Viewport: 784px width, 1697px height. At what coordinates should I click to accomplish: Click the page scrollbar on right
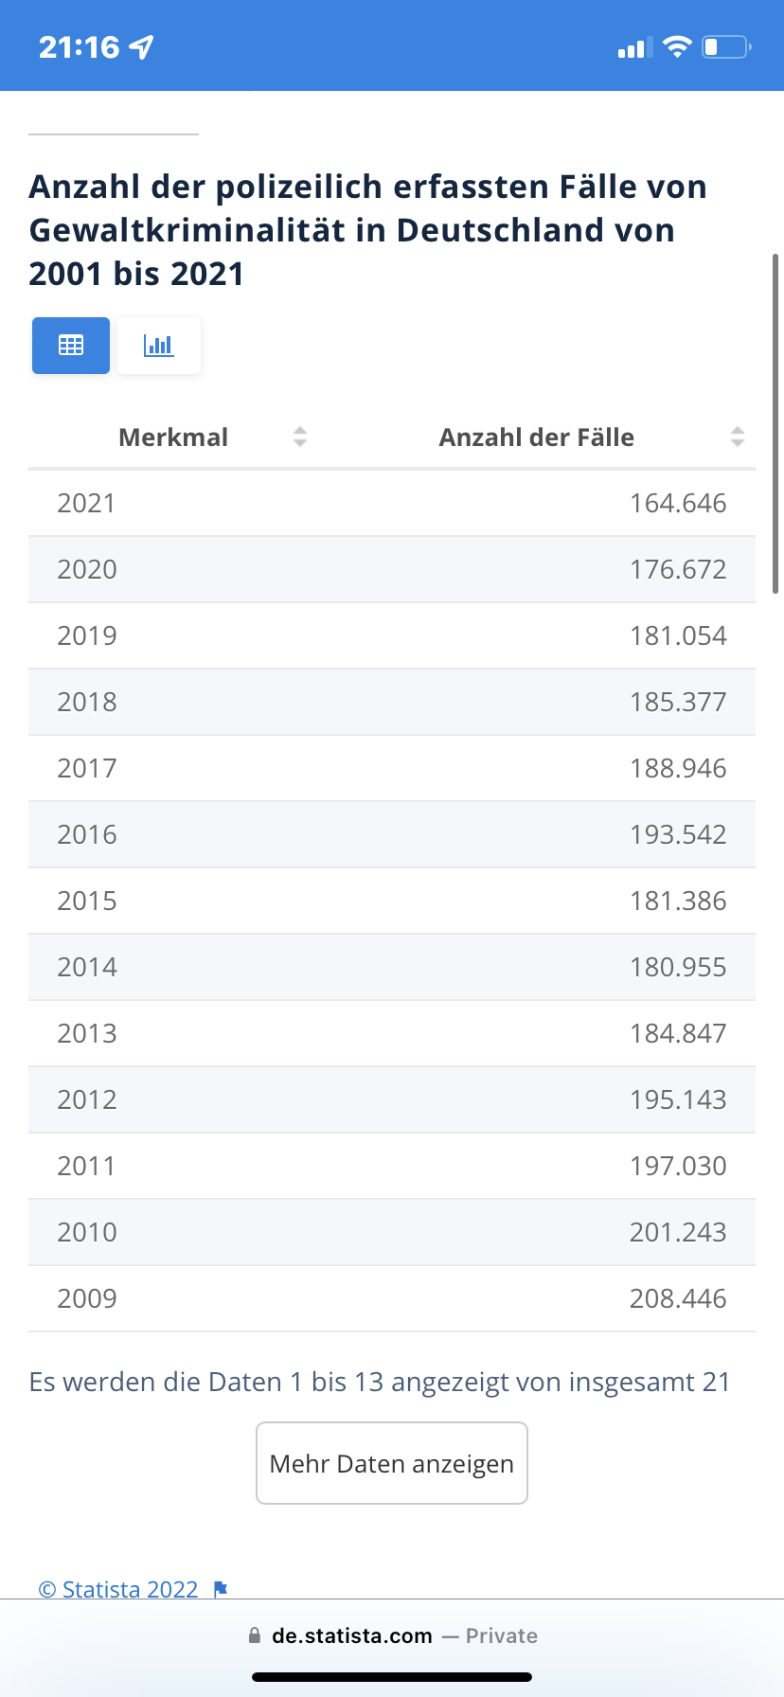pyautogui.click(x=776, y=423)
